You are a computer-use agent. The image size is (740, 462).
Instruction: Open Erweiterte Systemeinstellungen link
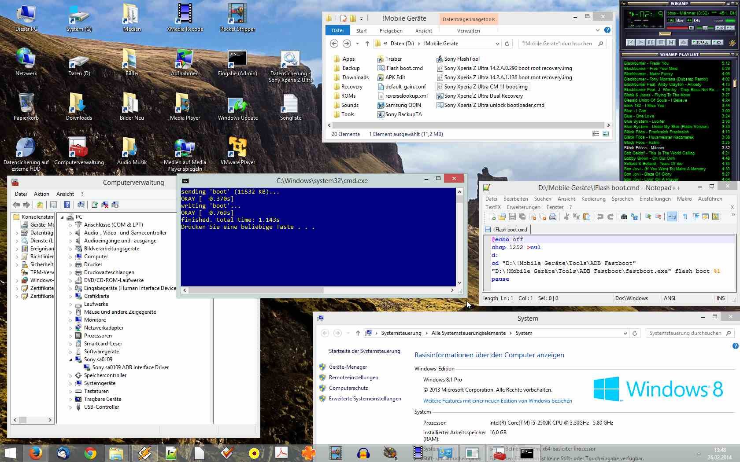point(365,399)
